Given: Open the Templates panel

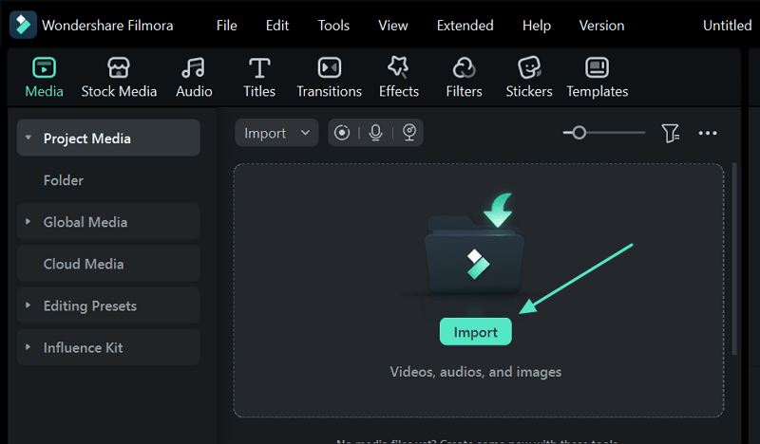Looking at the screenshot, I should [x=597, y=78].
